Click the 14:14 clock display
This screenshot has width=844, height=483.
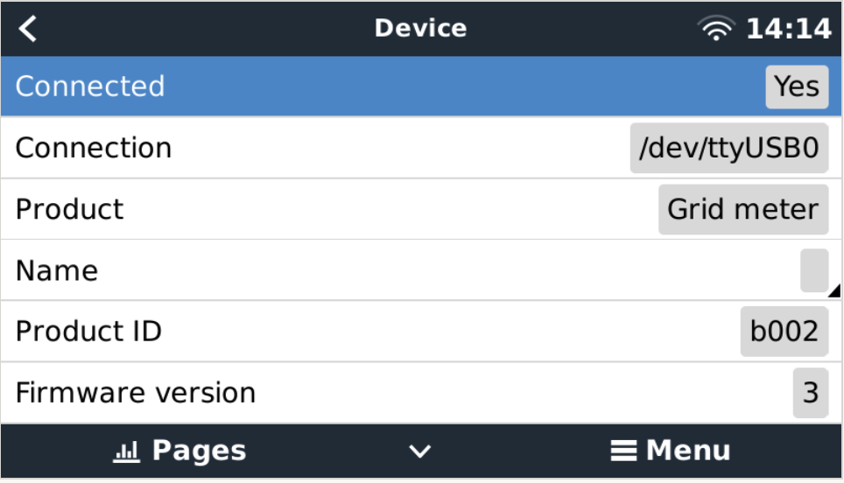click(x=788, y=29)
